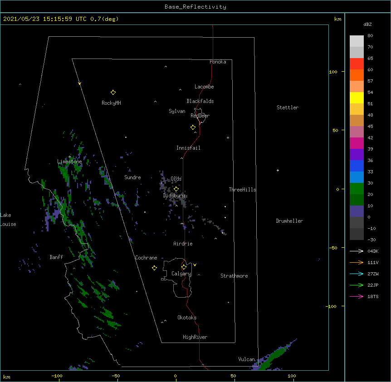Image resolution: width=391 pixels, height=382 pixels.
Task: Click white plus marker north of Drumheller
Action: (x=278, y=170)
